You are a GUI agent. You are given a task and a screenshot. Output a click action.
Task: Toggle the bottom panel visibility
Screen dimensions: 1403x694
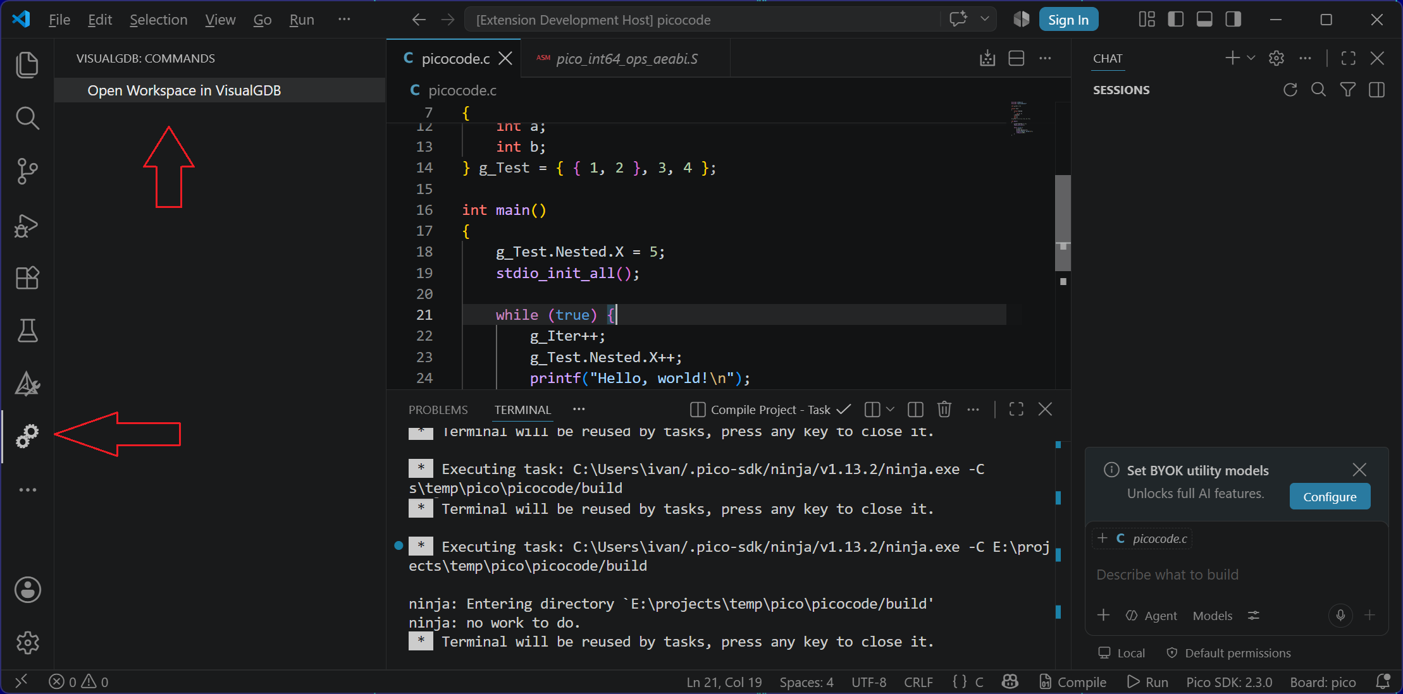[1204, 20]
